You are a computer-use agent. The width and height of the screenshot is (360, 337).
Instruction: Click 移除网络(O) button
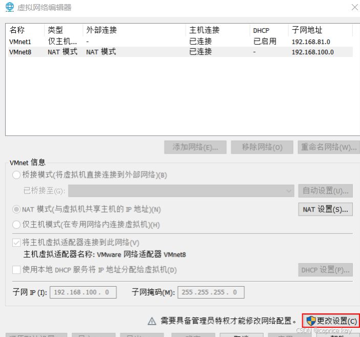pos(262,147)
